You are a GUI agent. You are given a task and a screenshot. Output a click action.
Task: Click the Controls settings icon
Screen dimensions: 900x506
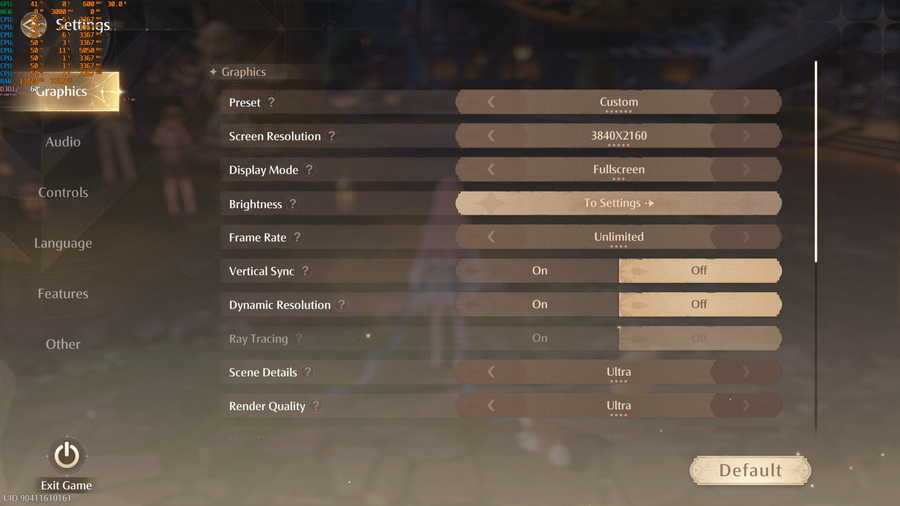[63, 192]
